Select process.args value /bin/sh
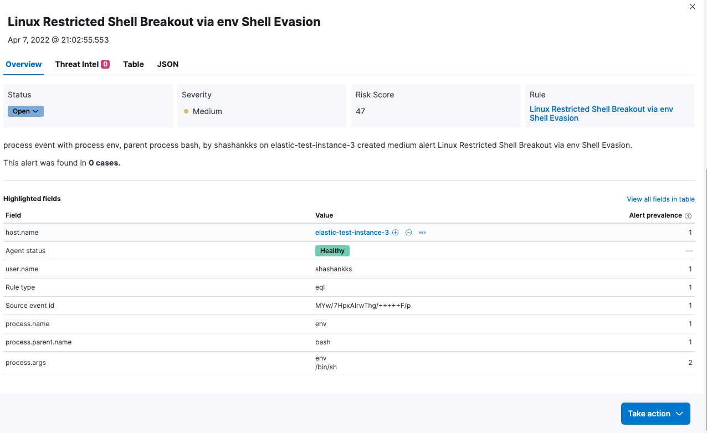Screen dimensions: 707x433 pos(326,367)
